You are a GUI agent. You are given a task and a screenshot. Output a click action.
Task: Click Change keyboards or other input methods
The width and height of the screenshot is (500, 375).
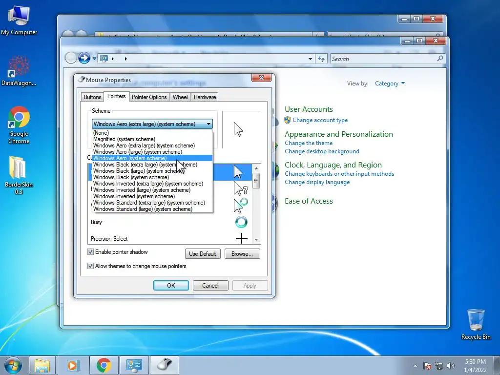[x=339, y=174]
